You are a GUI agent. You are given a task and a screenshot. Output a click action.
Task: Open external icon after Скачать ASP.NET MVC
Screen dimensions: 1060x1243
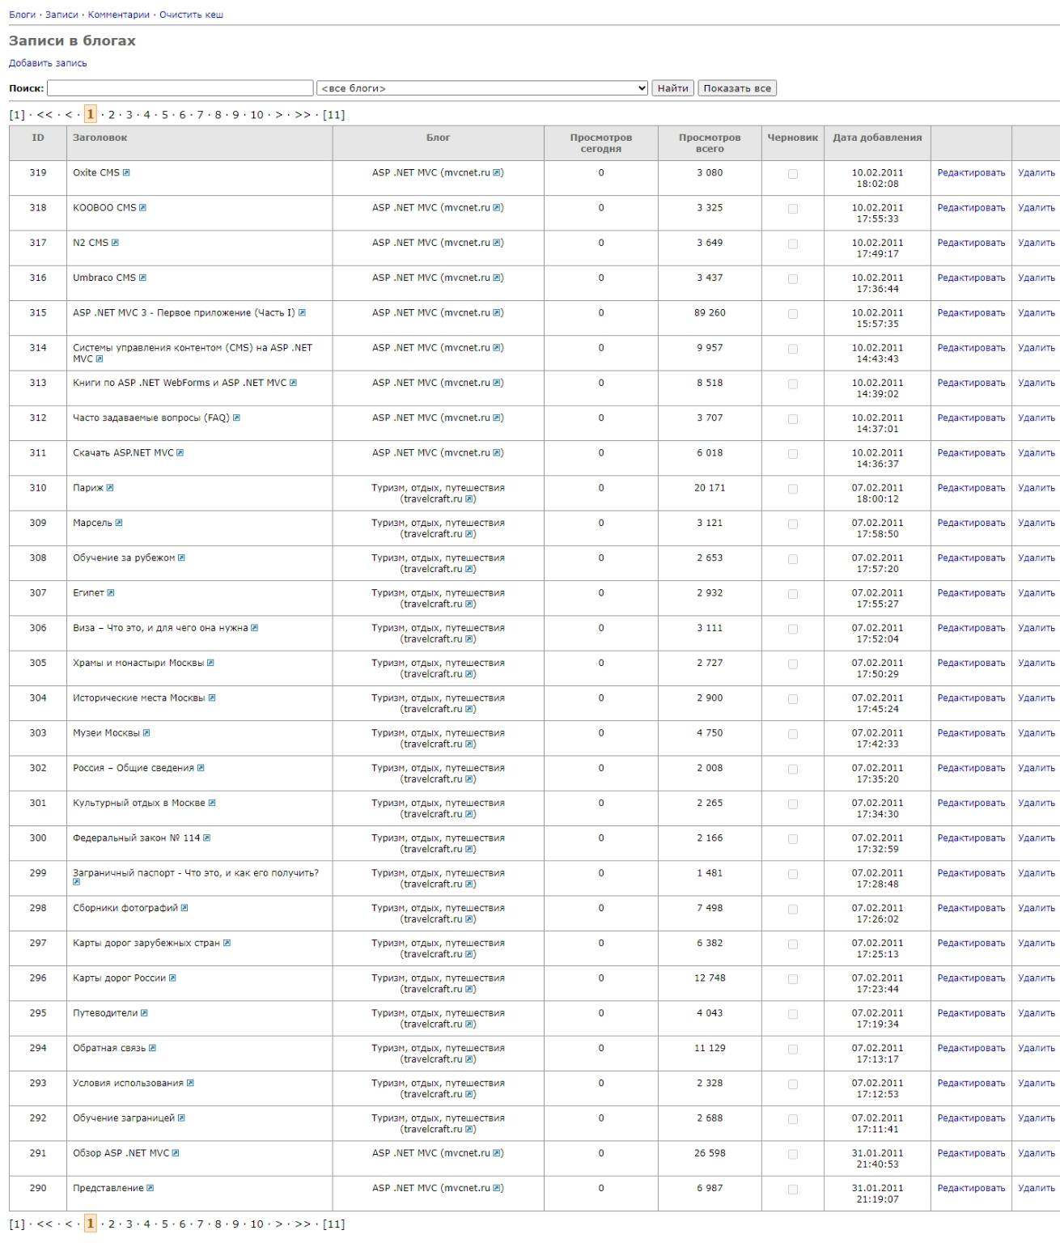point(180,453)
